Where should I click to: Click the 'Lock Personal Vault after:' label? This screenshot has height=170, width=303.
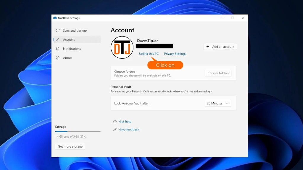[x=132, y=103]
